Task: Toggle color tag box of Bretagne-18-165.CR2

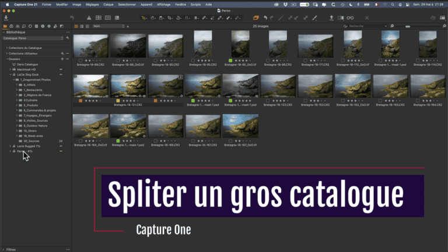Action: tap(155, 141)
